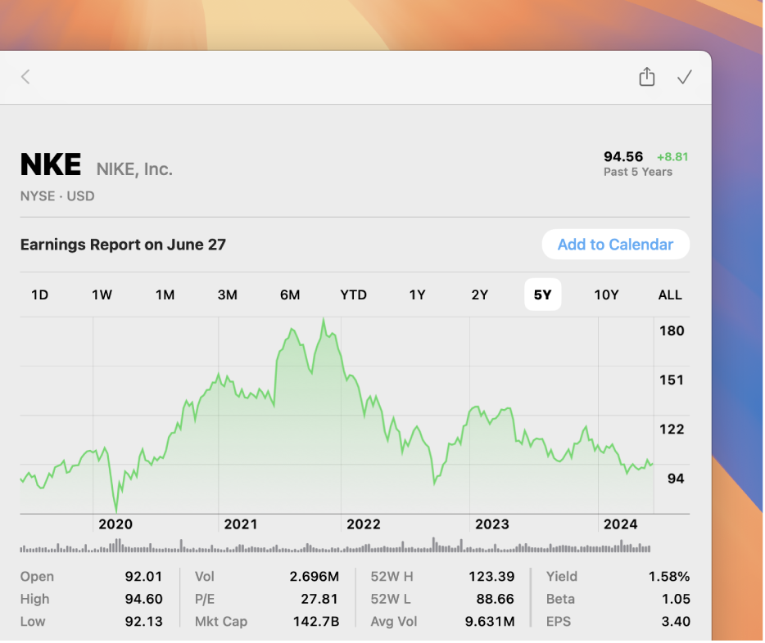The height and width of the screenshot is (643, 765).
Task: Switch chart to 10Y range
Action: [x=606, y=295]
